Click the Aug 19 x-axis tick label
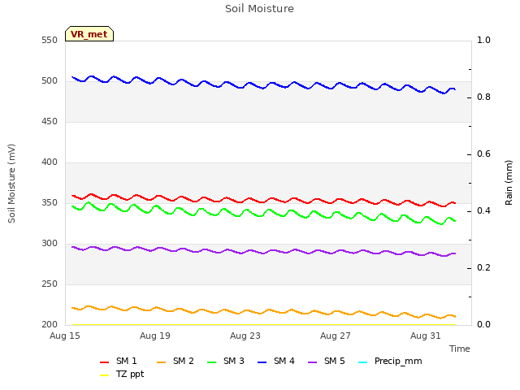This screenshot has height=390, width=520. pos(155,336)
